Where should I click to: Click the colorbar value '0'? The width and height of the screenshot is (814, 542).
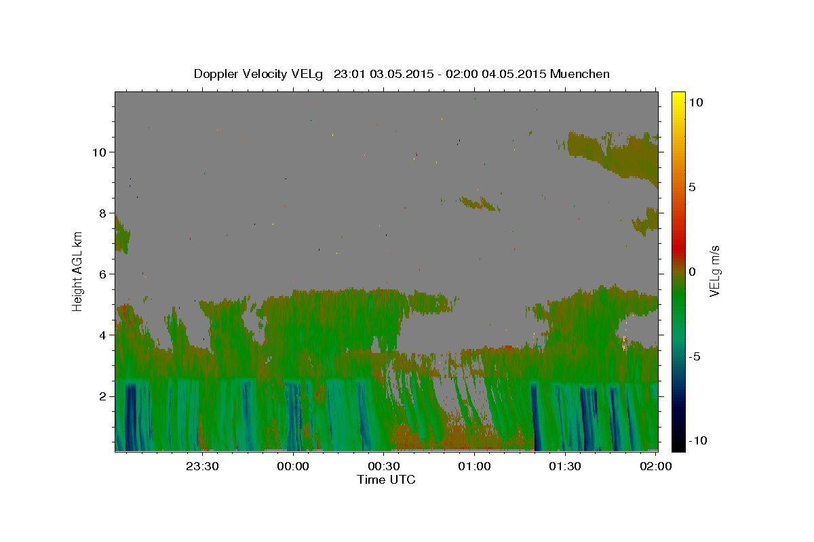point(692,272)
